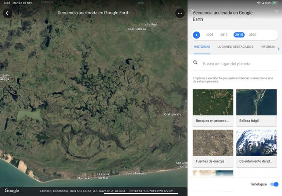Click the 'Gral. Lavalle' map label
Viewport: 282px width, 196px height.
(x=172, y=114)
